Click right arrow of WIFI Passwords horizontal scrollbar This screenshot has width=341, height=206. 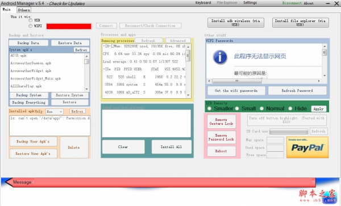pyautogui.click(x=319, y=81)
